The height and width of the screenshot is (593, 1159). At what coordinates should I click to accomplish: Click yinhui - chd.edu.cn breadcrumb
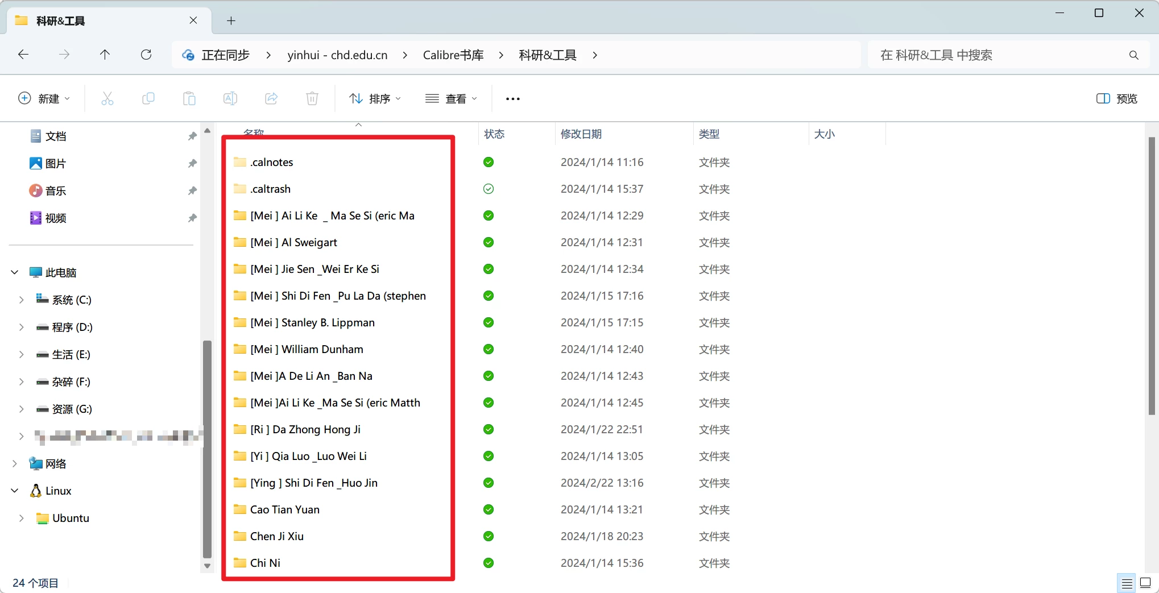[337, 55]
